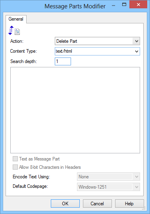The height and width of the screenshot is (214, 150).
Task: Open the Default Codepage Windows-1251 dropdown
Action: [x=108, y=187]
